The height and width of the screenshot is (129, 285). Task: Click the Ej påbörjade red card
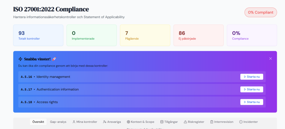(198, 35)
